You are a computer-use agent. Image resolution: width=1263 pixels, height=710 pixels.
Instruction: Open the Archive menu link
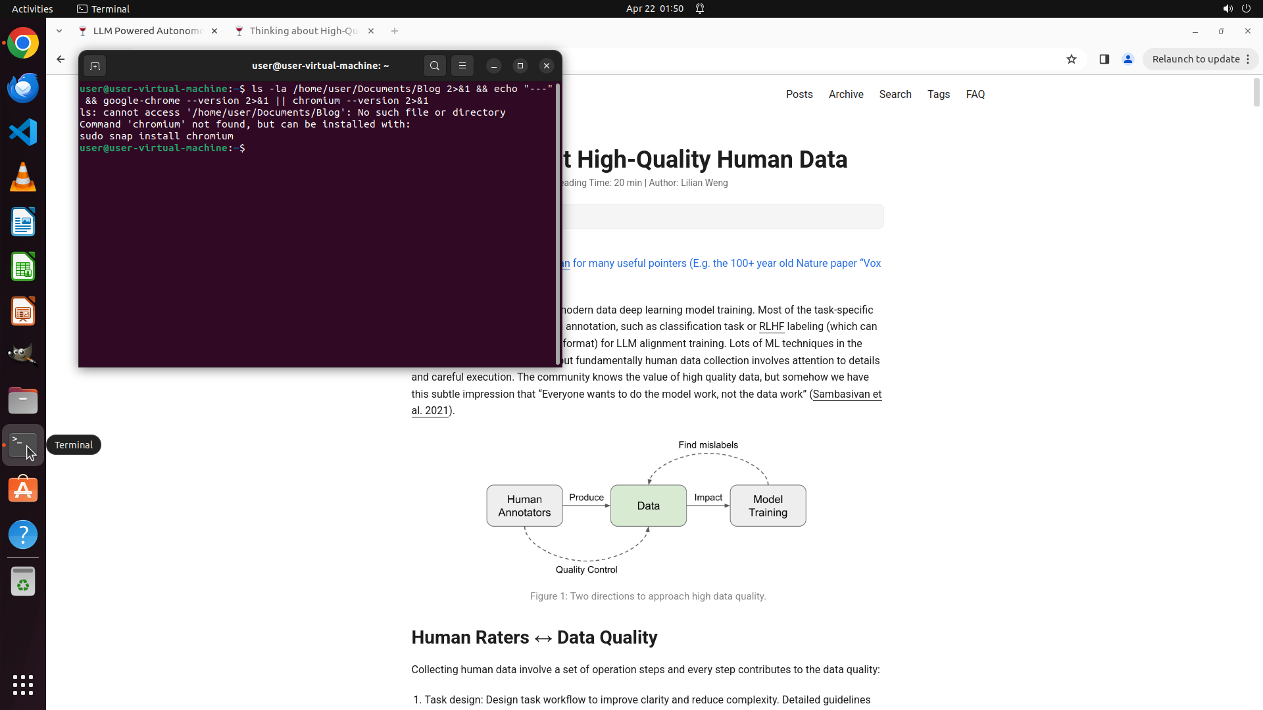coord(846,94)
